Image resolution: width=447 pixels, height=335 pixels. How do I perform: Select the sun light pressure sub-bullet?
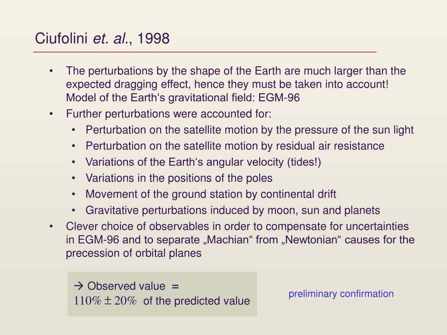(249, 130)
